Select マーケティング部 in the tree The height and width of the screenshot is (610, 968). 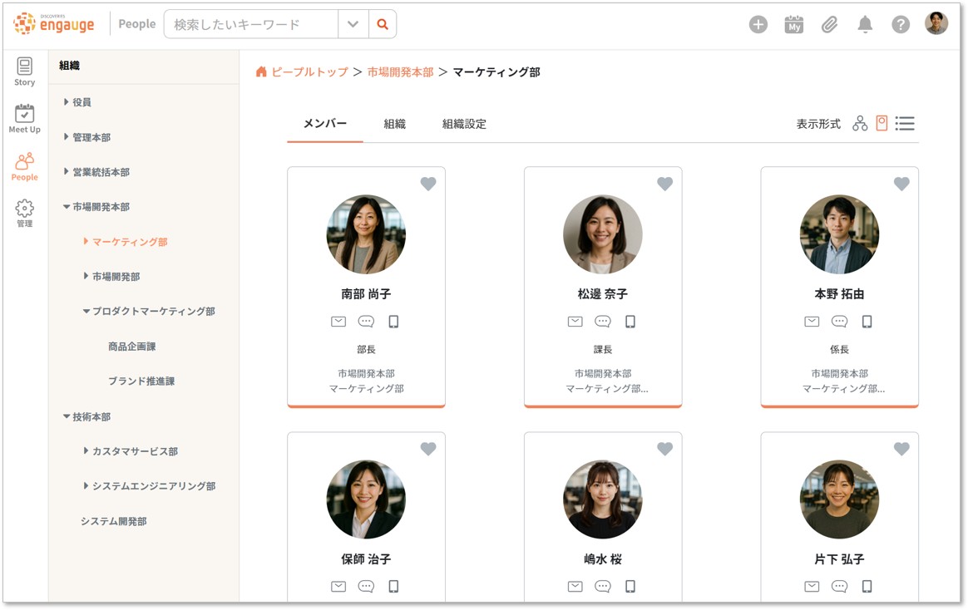130,242
